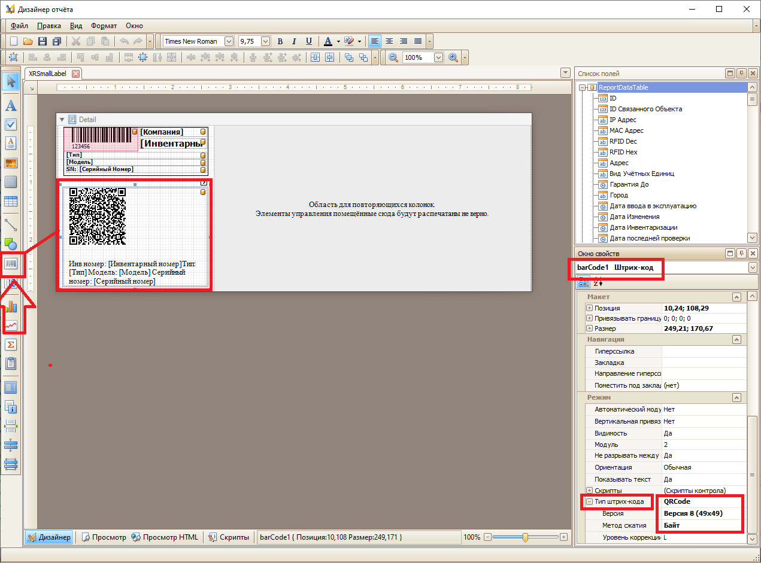The width and height of the screenshot is (761, 563).
Task: Select the Check Box control tool
Action: pos(11,125)
